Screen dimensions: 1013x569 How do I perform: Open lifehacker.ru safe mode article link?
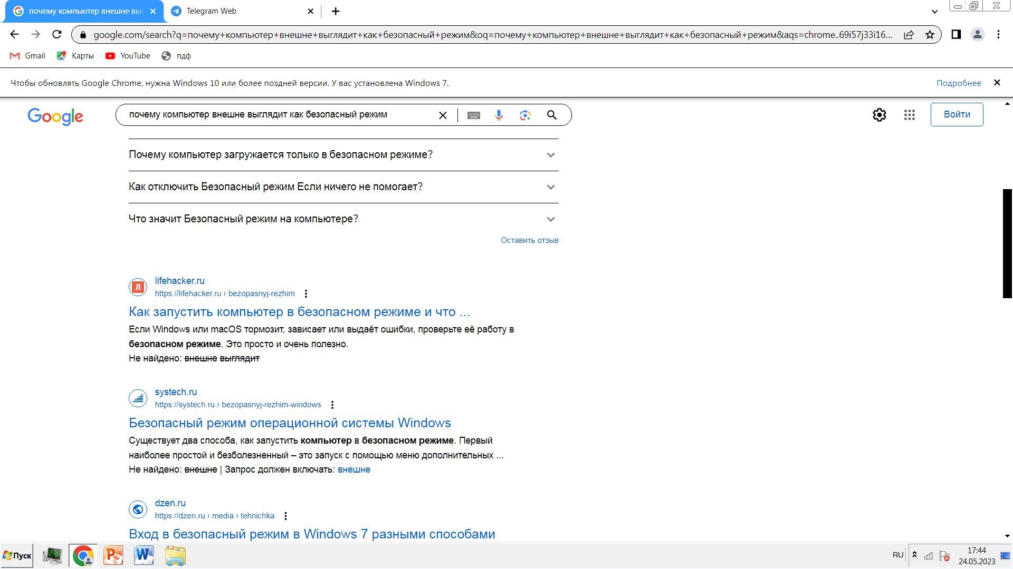tap(299, 311)
